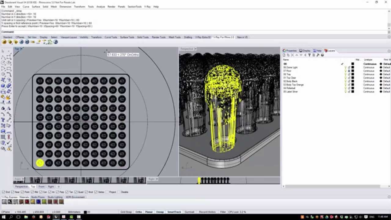The image size is (391, 220).
Task: Click the gray sphere first material thumbnail
Action: [x=4, y=202]
